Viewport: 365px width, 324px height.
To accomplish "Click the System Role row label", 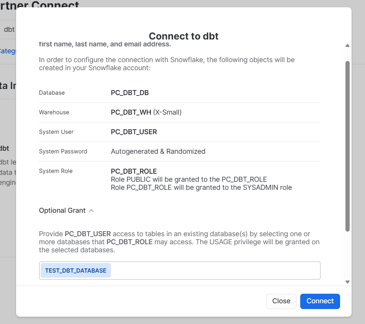I will (56, 171).
